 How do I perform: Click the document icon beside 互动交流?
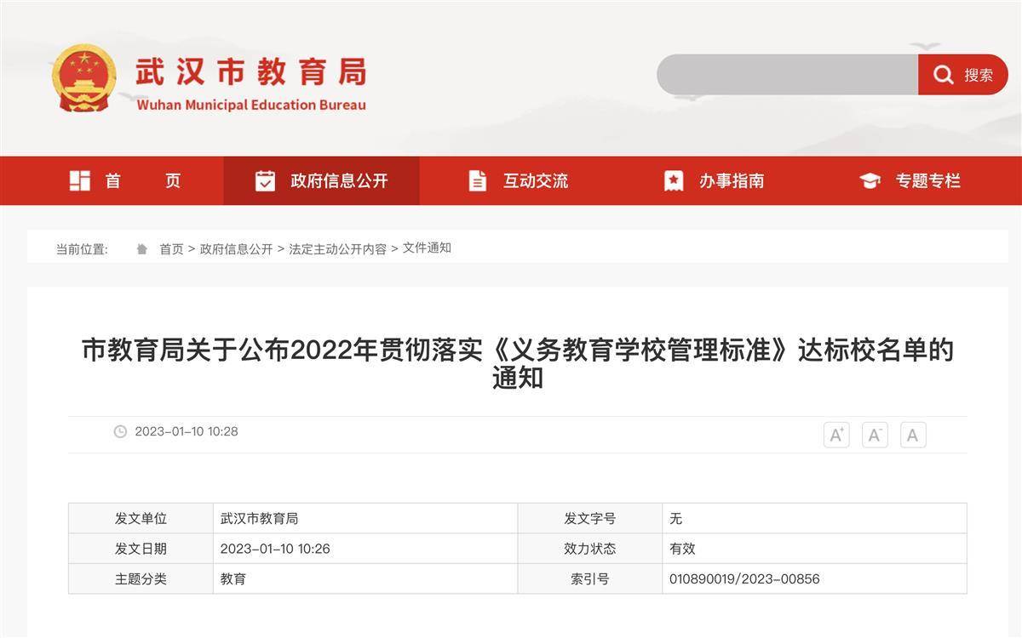[x=478, y=180]
